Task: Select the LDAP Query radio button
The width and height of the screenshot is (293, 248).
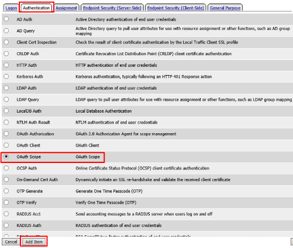Action: coord(6,99)
